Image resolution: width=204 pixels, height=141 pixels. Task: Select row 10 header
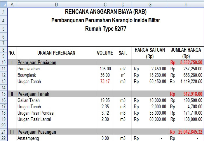click(x=4, y=62)
